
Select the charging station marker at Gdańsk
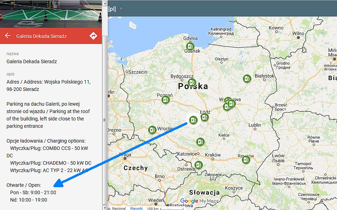coord(190,46)
